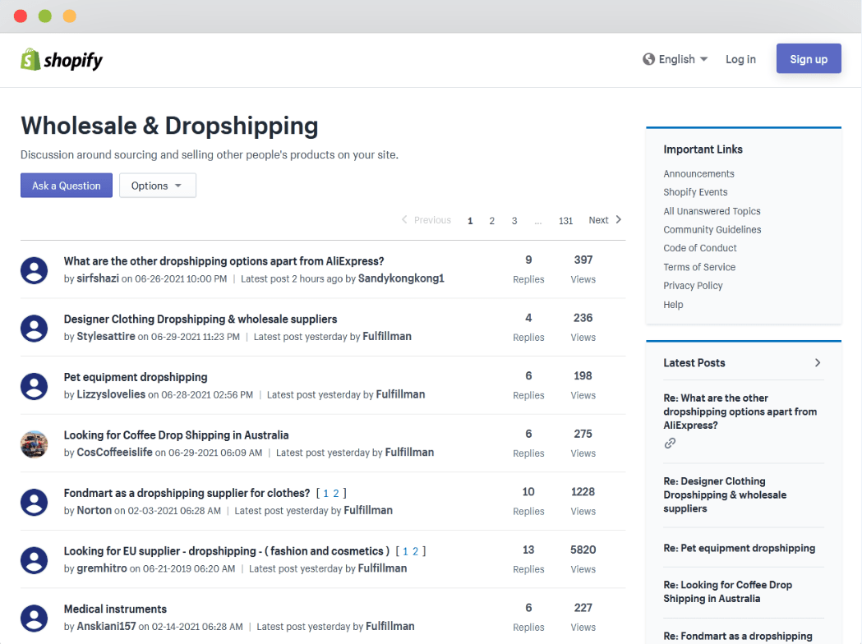Click the yellow window control button
Image resolution: width=862 pixels, height=644 pixels.
pyautogui.click(x=69, y=16)
